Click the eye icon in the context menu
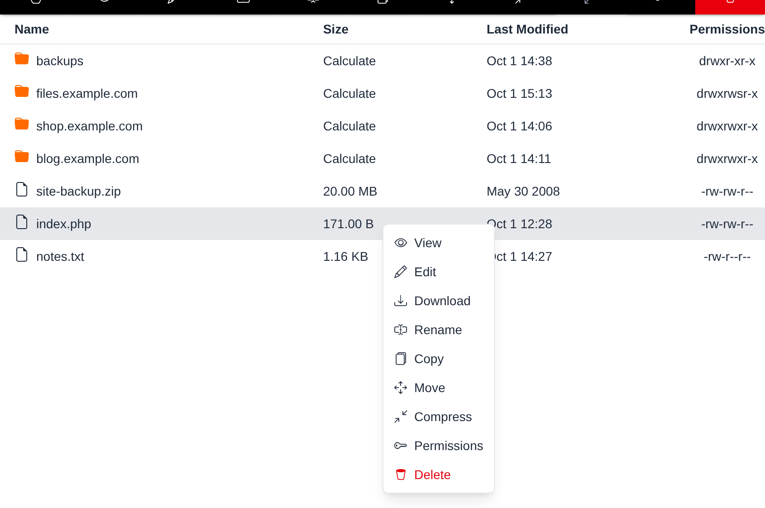Screen dimensions: 765x508 (x=401, y=243)
